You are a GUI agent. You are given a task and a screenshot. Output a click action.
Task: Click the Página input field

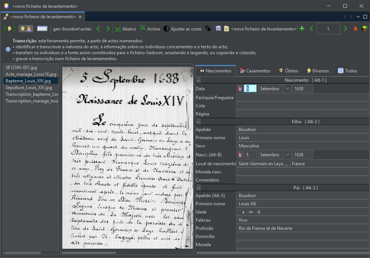(x=303, y=114)
